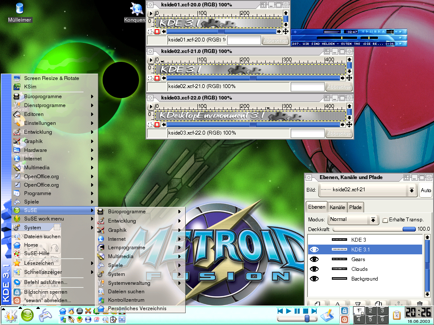Expand Lernprogramme in the SuSE submenu
The image size is (434, 325).
pos(140,248)
